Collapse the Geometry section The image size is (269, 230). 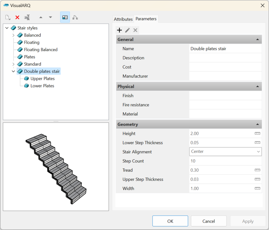pos(257,124)
